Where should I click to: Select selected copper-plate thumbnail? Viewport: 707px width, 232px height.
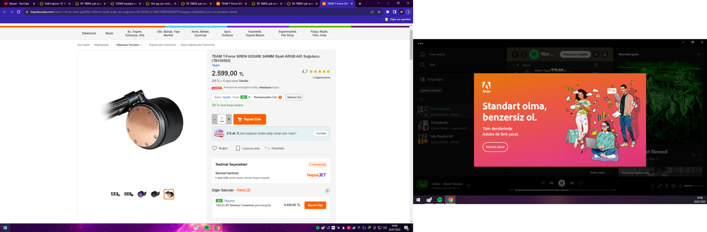click(x=169, y=194)
